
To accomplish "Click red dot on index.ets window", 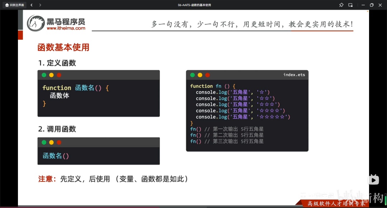I will [x=207, y=75].
